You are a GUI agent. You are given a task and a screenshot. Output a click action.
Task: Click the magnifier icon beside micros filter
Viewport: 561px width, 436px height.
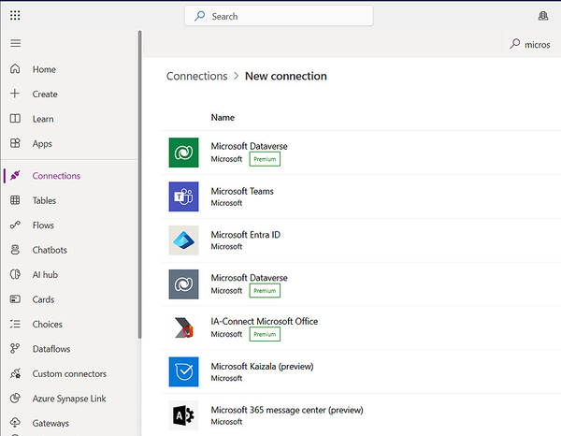[x=515, y=44]
